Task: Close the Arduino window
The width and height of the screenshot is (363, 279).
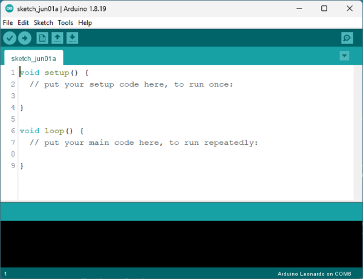Action: tap(350, 8)
